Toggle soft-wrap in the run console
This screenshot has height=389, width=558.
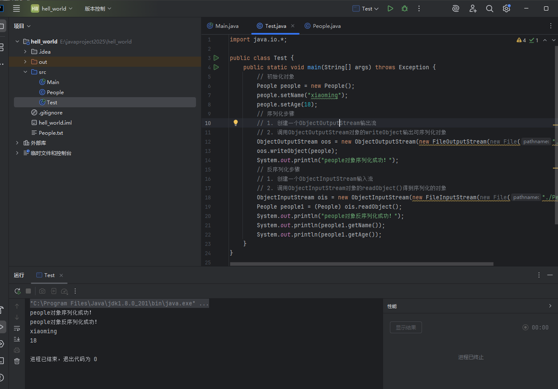coord(17,328)
